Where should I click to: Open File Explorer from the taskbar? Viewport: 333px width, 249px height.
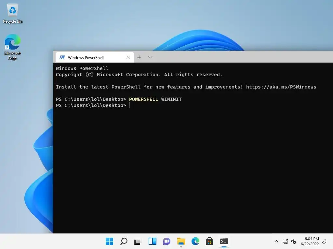(181, 241)
